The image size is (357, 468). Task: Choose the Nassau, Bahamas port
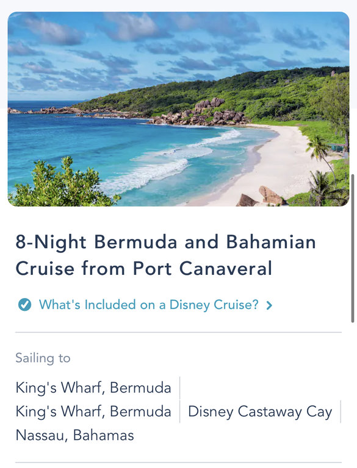pos(74,435)
